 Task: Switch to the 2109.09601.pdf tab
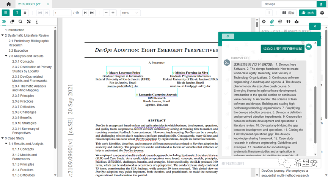coord(29,4)
